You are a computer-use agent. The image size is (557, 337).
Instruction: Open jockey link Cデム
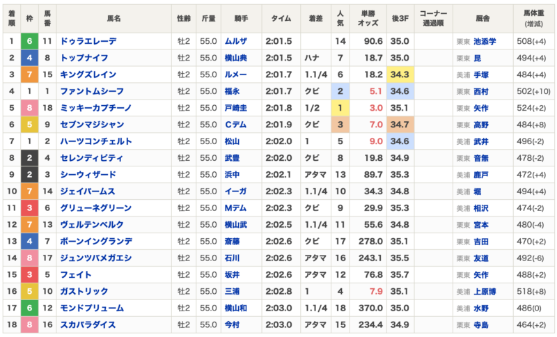(x=235, y=125)
